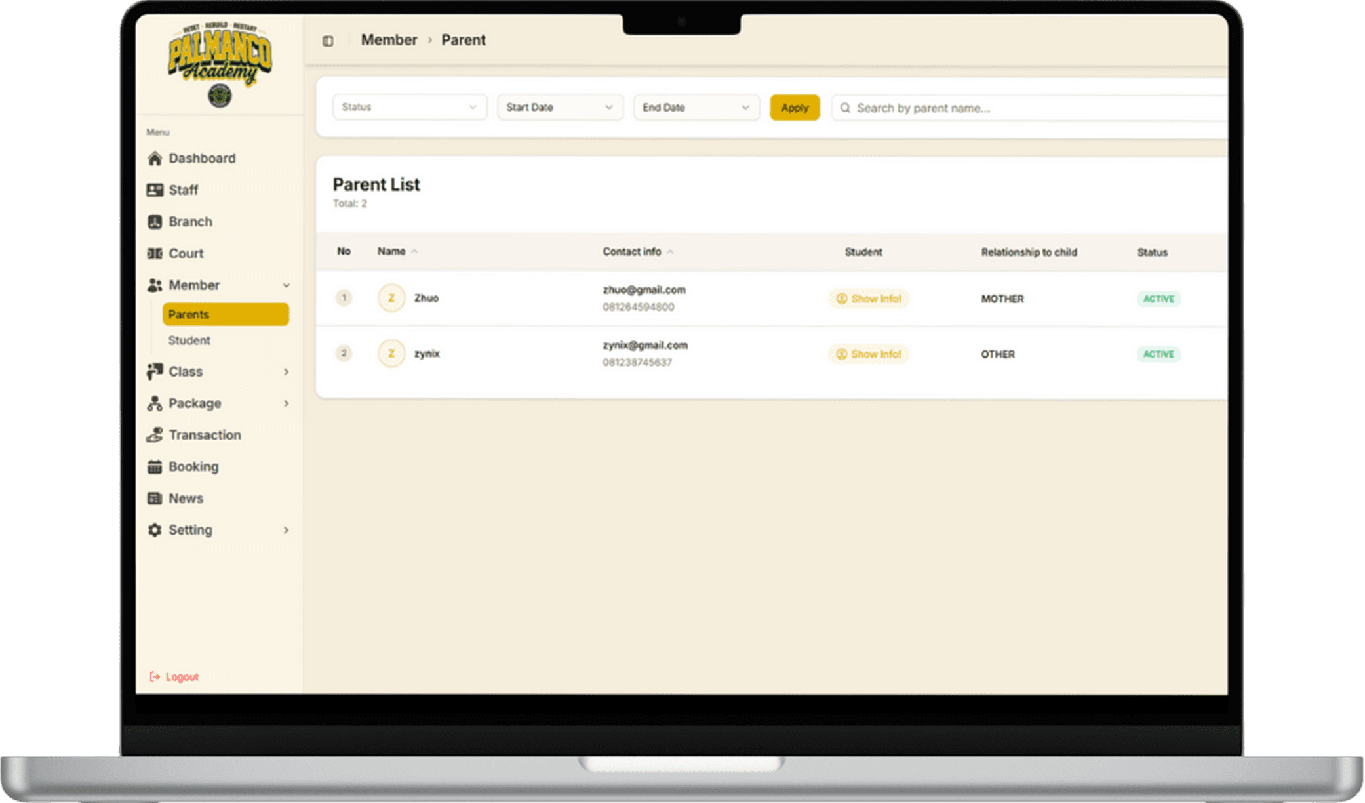The image size is (1365, 803).
Task: Click the Booking calendar icon
Action: [155, 466]
